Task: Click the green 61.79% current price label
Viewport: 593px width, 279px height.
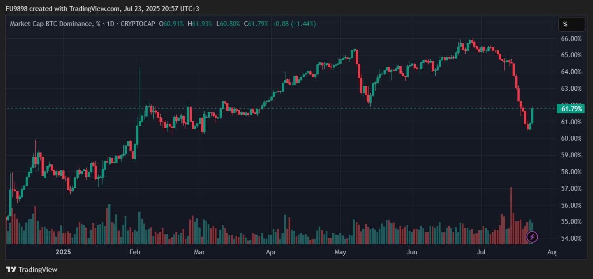Action: 571,108
